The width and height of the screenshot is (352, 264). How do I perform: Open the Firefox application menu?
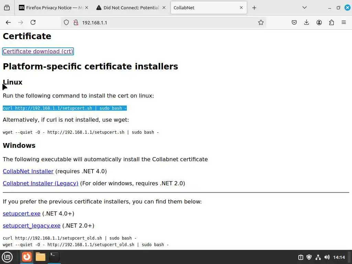[x=344, y=22]
